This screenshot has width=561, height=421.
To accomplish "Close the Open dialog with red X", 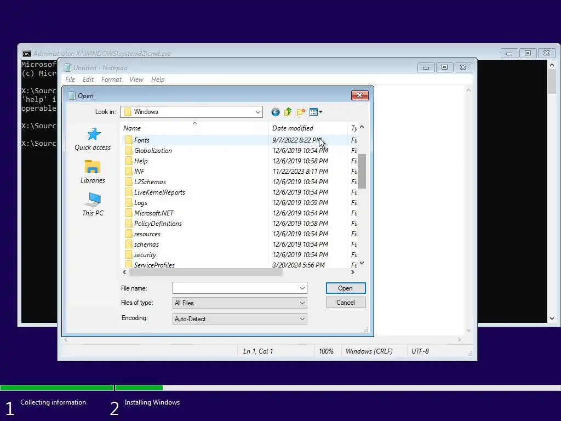I will (x=359, y=95).
